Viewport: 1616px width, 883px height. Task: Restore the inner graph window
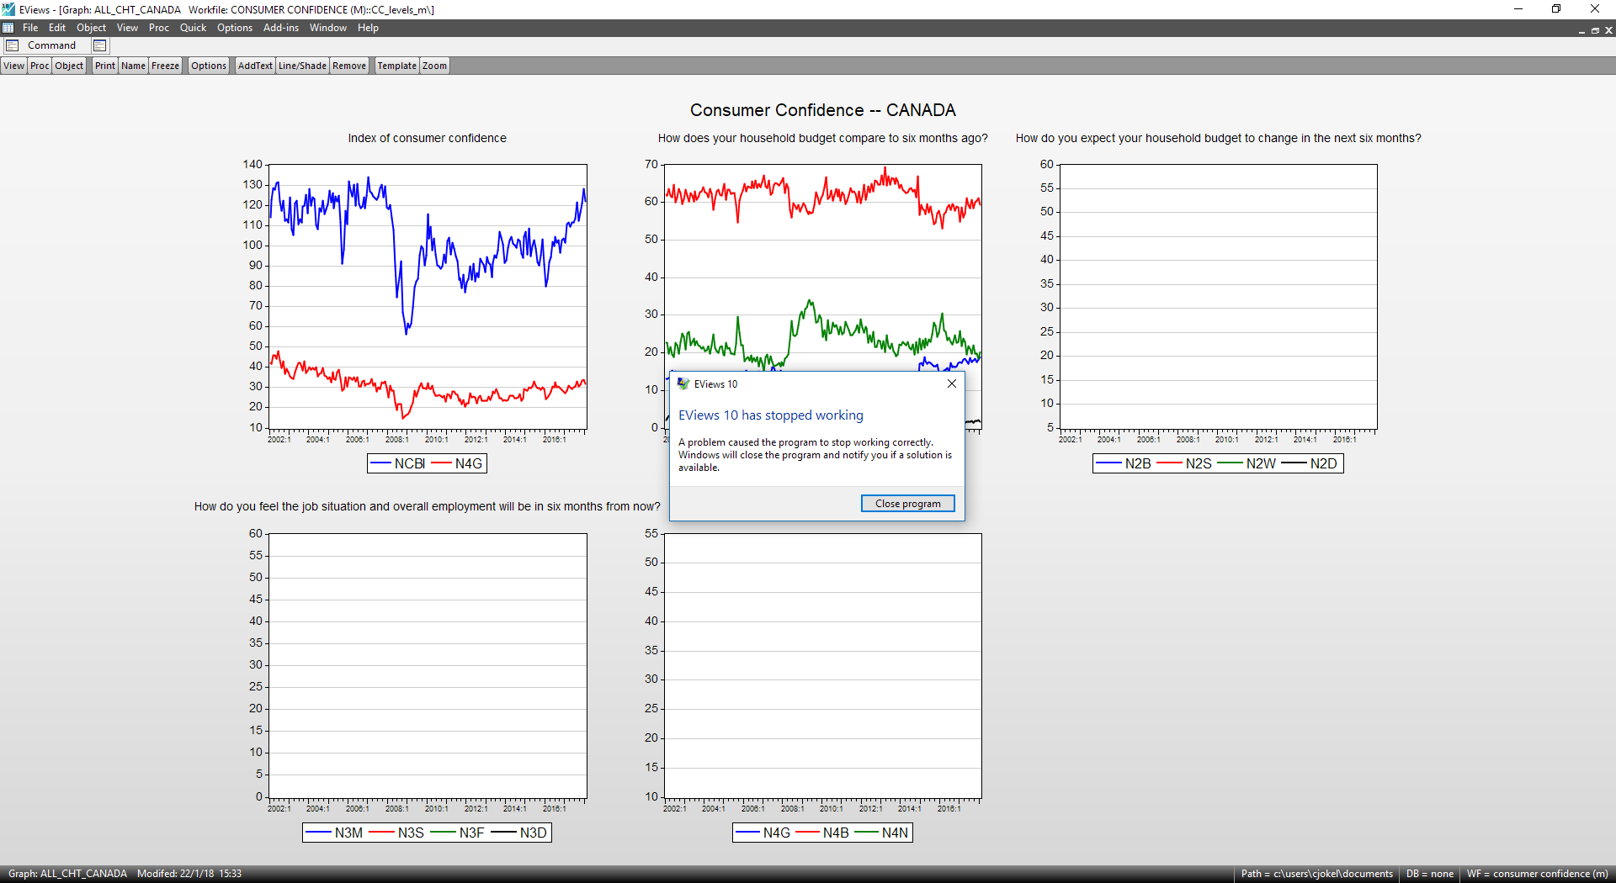pos(1595,30)
